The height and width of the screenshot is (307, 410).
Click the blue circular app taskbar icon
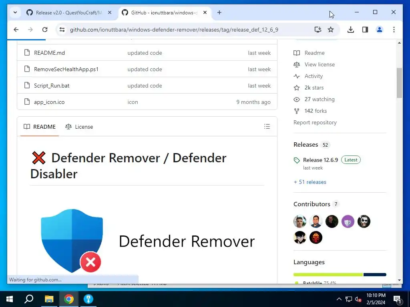click(88, 299)
